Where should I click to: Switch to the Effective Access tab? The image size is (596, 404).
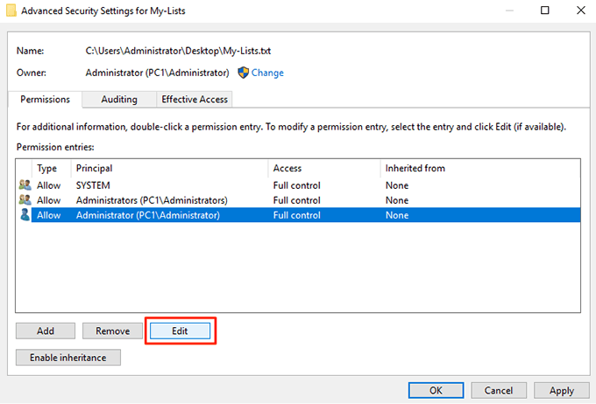pyautogui.click(x=195, y=100)
